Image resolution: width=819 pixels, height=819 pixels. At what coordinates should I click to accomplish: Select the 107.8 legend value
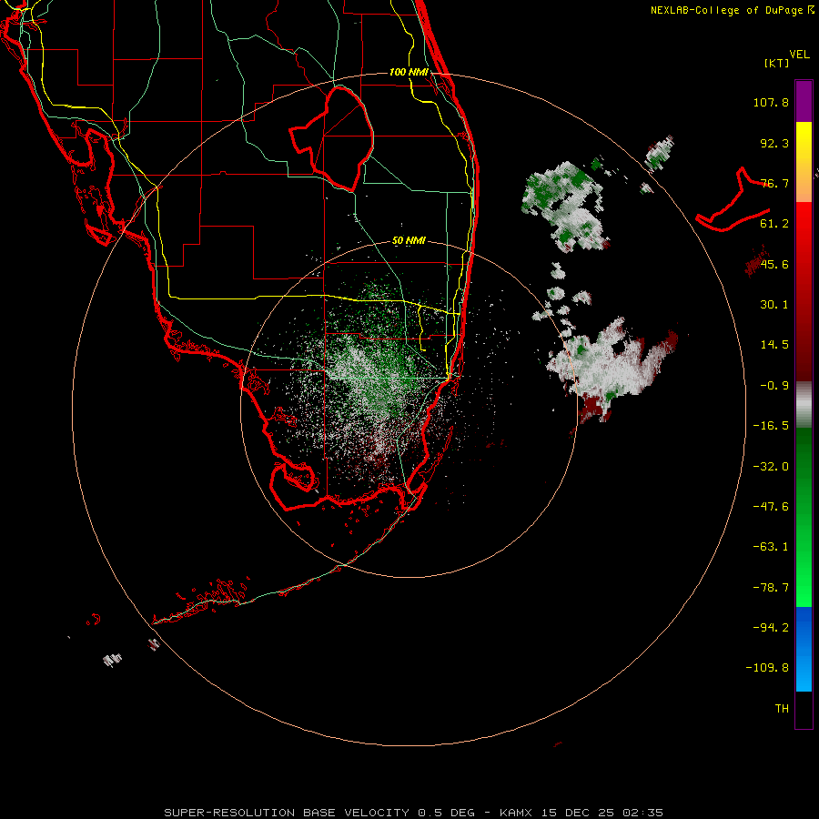[x=771, y=102]
